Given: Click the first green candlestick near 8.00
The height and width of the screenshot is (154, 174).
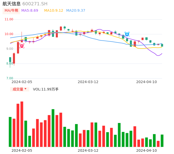Looking at the screenshot, I should point(10,60).
